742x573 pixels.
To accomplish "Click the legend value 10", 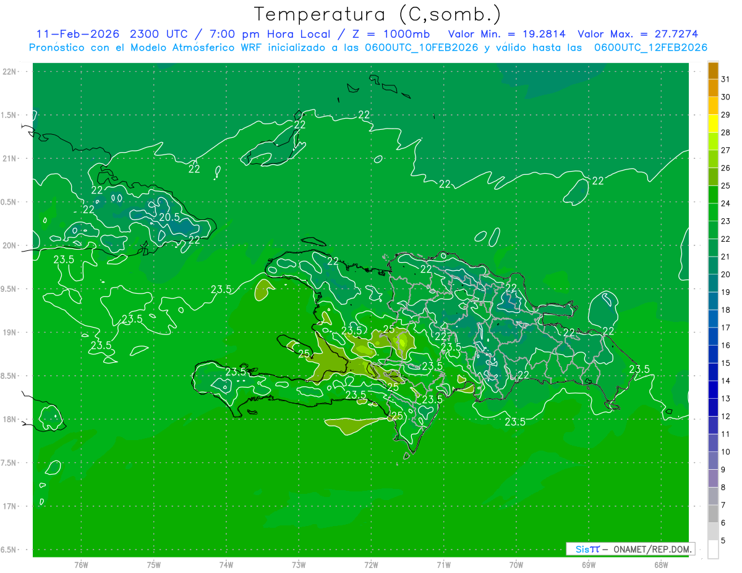I will pos(726,452).
